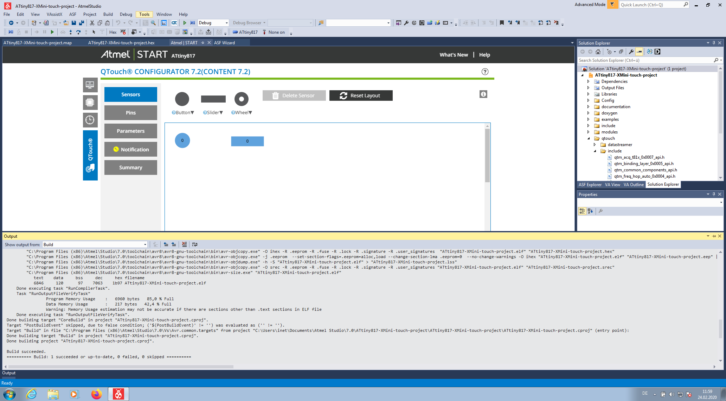Viewport: 726px width, 401px height.
Task: Start without debugging using green play icon
Action: 185,23
